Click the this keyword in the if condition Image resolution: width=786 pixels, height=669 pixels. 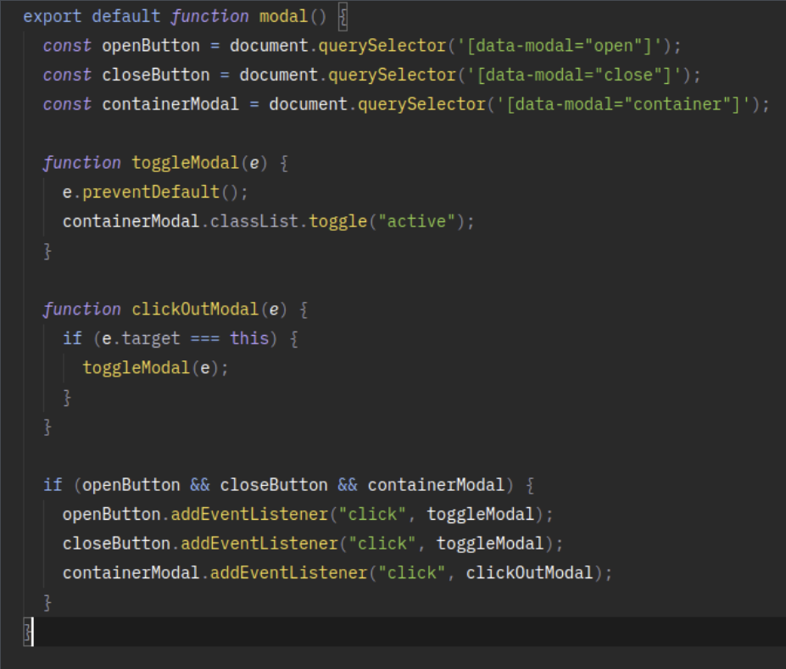coord(249,338)
